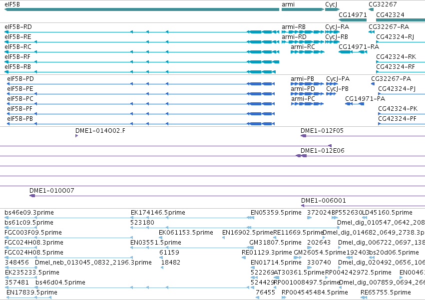Click the RE01129.3prime EST

pos(244,258)
